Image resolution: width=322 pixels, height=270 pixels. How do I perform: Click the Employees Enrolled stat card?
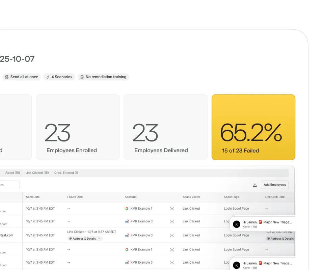click(x=77, y=127)
